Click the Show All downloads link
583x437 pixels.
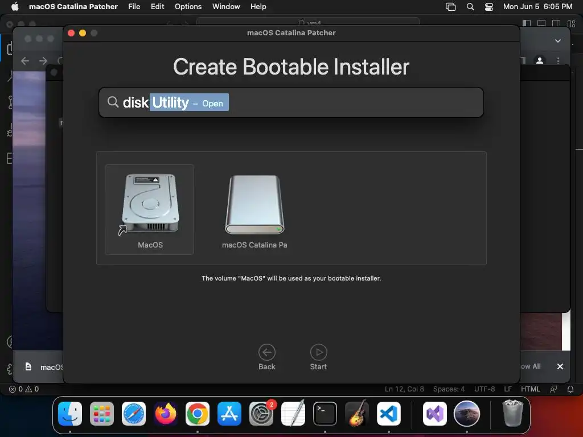click(x=531, y=366)
